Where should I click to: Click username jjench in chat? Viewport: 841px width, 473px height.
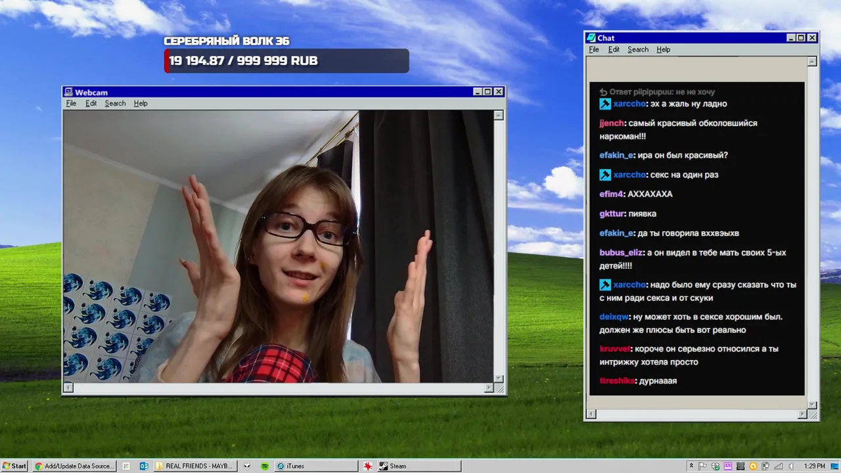[611, 124]
